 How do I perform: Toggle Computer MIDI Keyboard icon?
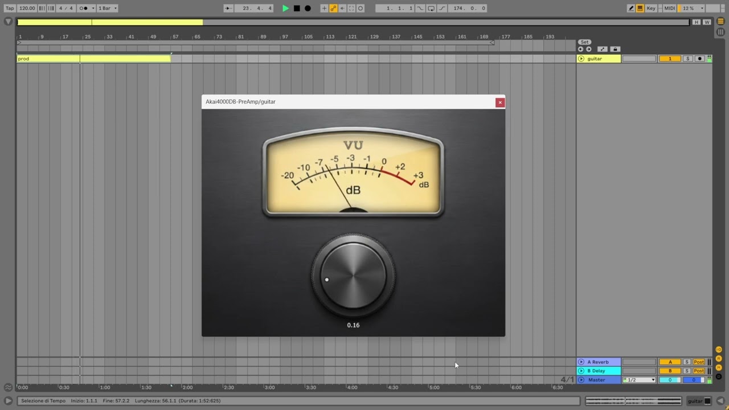click(640, 8)
